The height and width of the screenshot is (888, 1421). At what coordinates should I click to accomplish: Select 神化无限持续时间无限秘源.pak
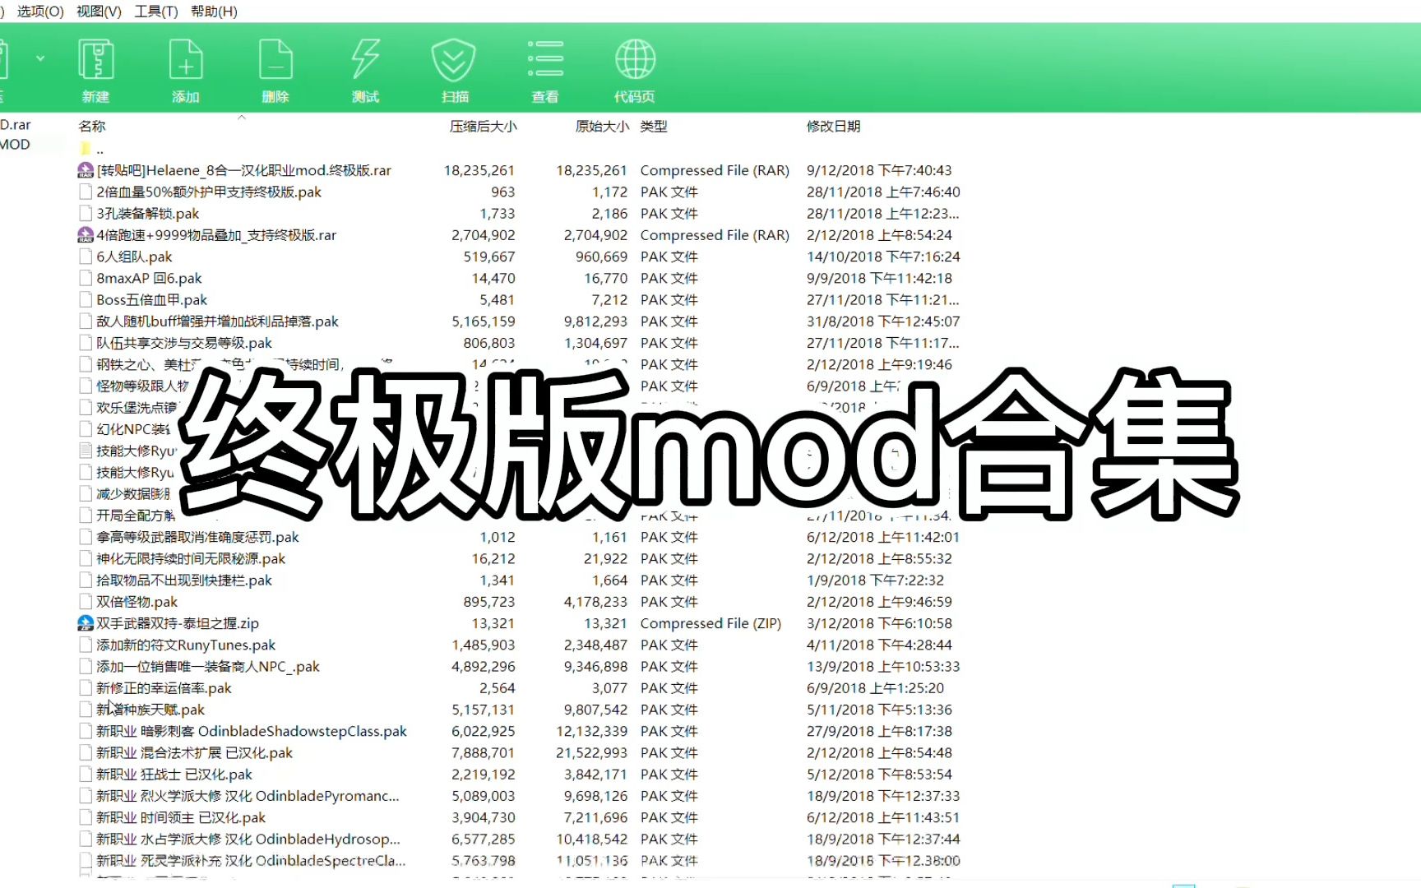click(x=191, y=558)
